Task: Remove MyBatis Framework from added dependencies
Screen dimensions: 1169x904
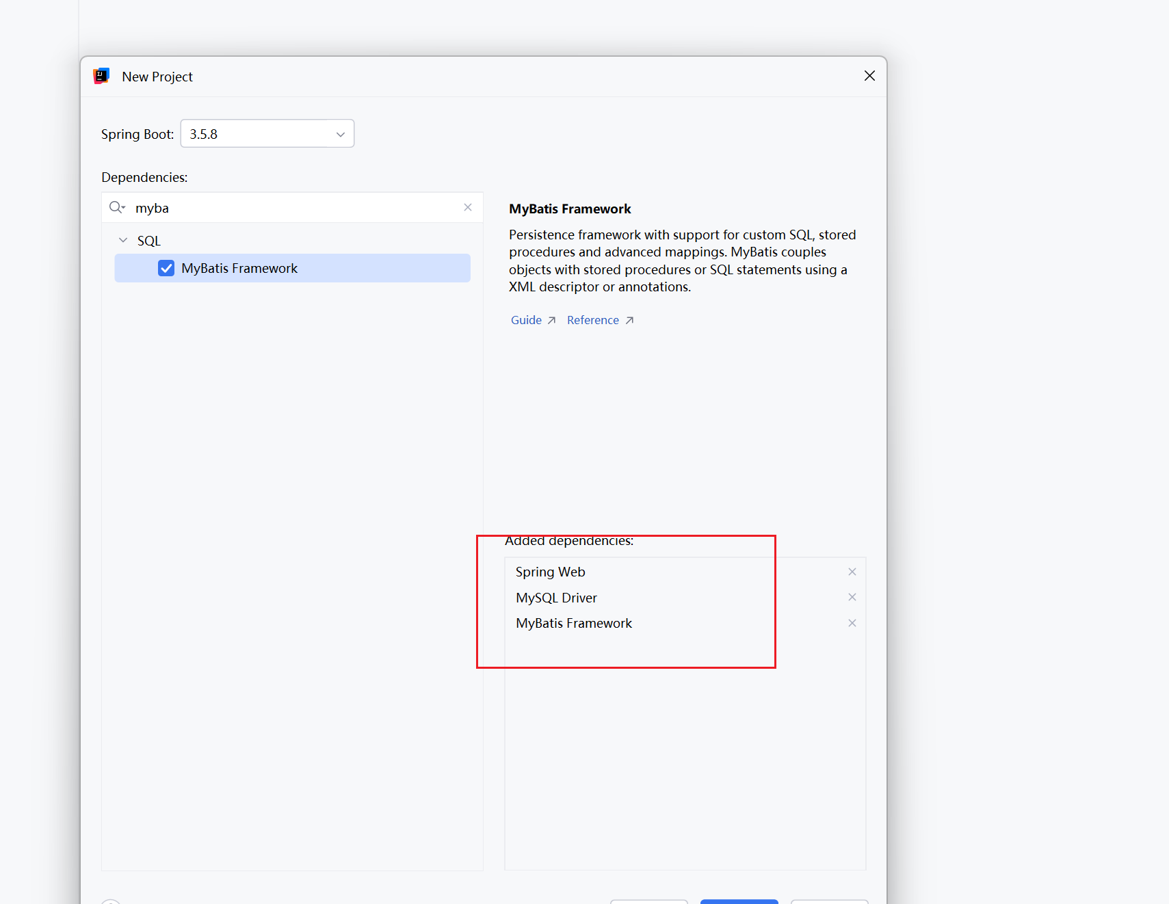Action: click(x=852, y=623)
